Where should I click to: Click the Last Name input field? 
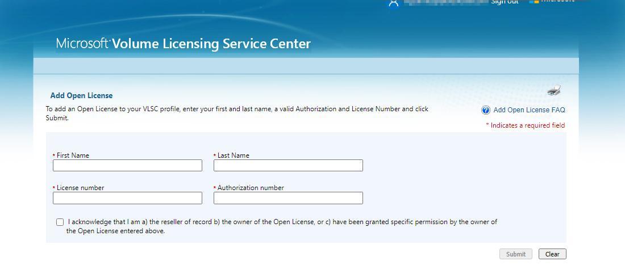288,165
